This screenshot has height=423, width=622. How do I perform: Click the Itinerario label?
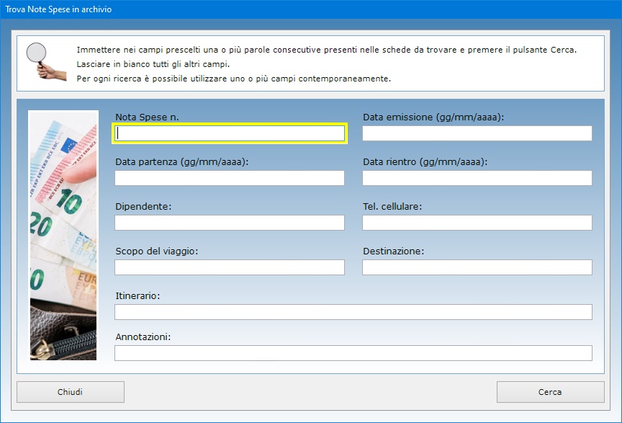[138, 296]
